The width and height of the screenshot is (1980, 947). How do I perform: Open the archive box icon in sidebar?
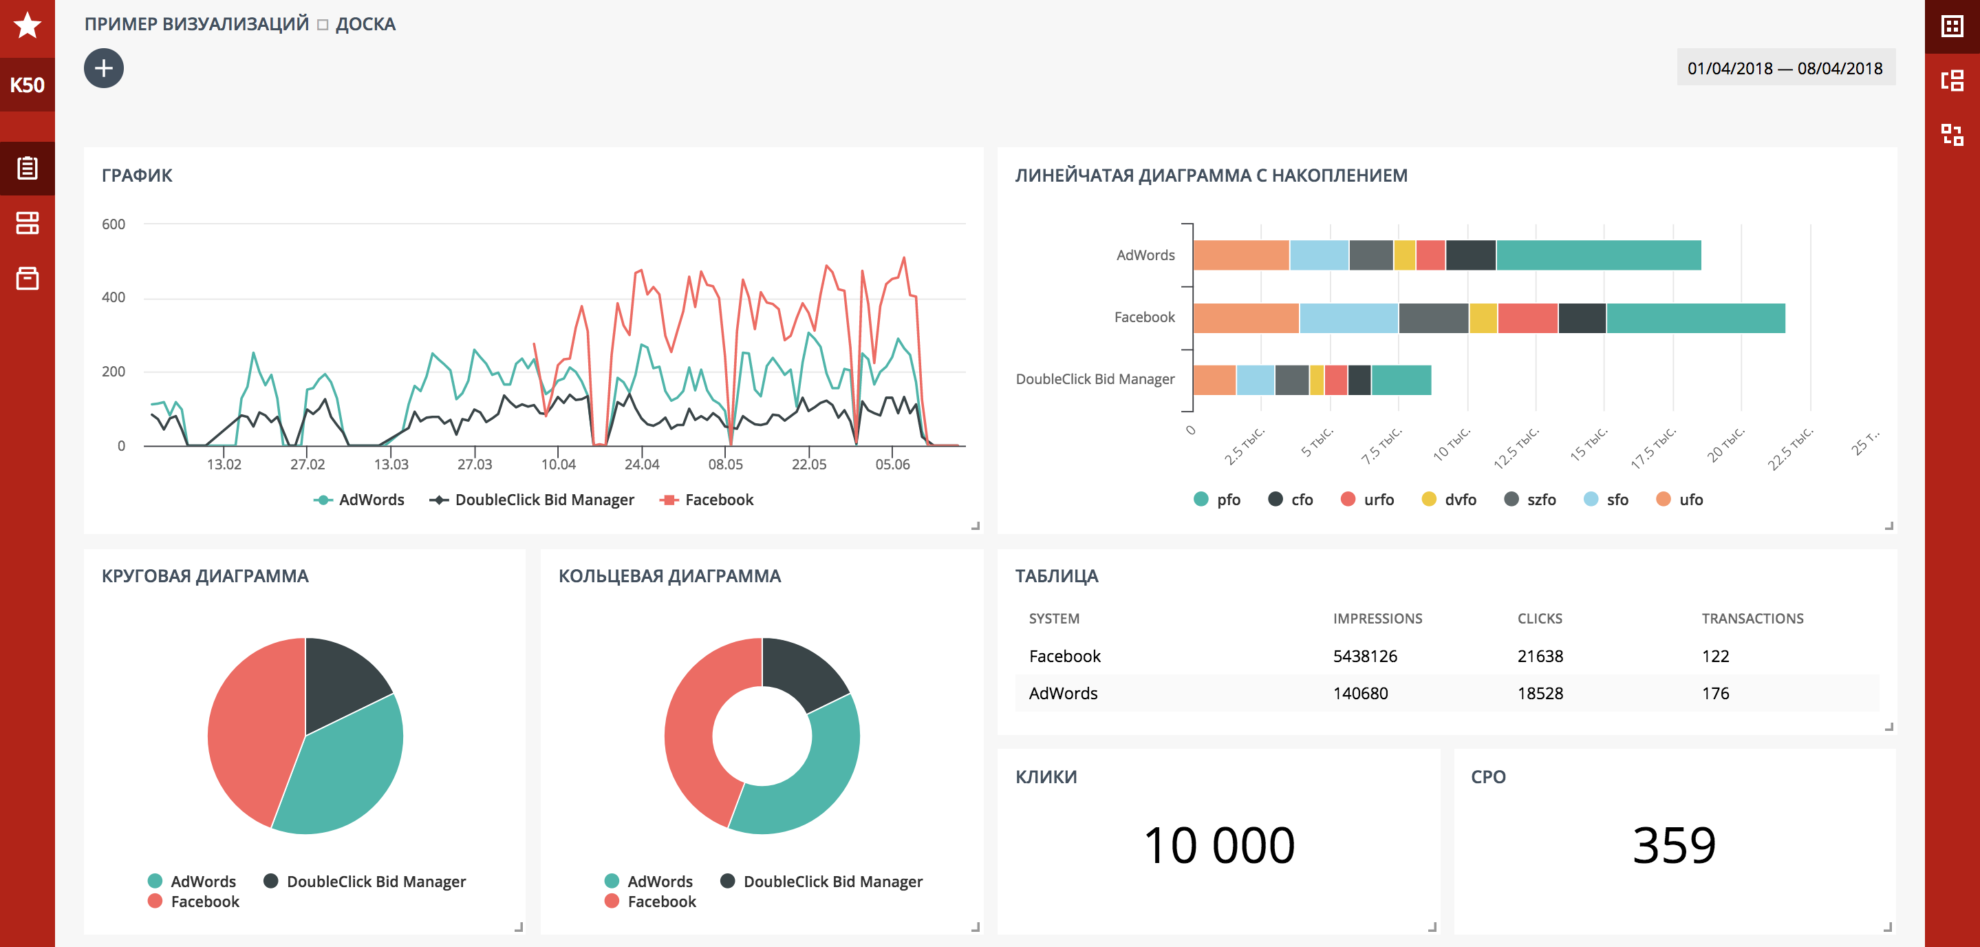[x=28, y=278]
